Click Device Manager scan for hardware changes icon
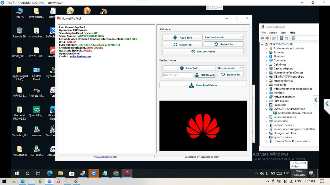Image resolution: width=330 pixels, height=185 pixels. (x=293, y=38)
